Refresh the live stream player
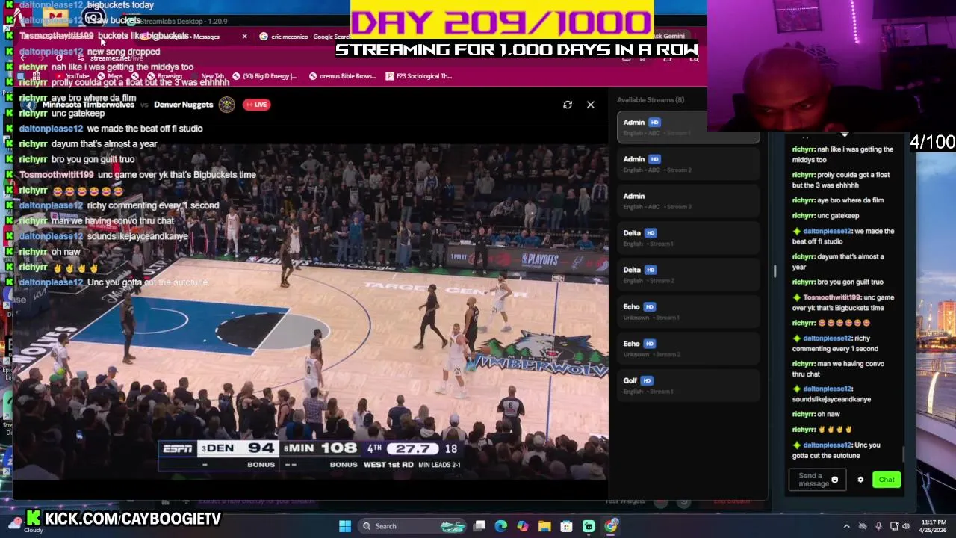The height and width of the screenshot is (538, 956). click(x=568, y=105)
